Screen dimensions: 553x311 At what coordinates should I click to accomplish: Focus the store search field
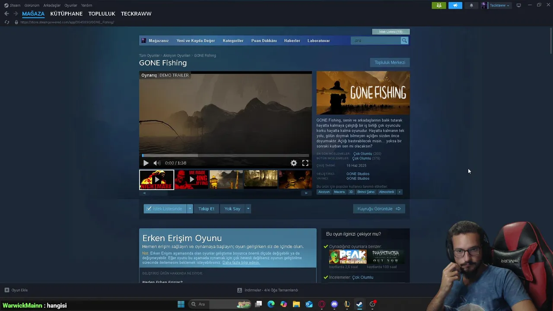pyautogui.click(x=376, y=41)
